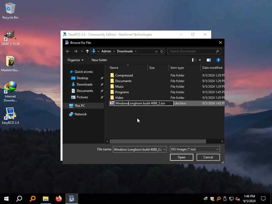The image size is (272, 204).
Task: Switch to EasyBCD taskbar button
Action: click(x=72, y=199)
